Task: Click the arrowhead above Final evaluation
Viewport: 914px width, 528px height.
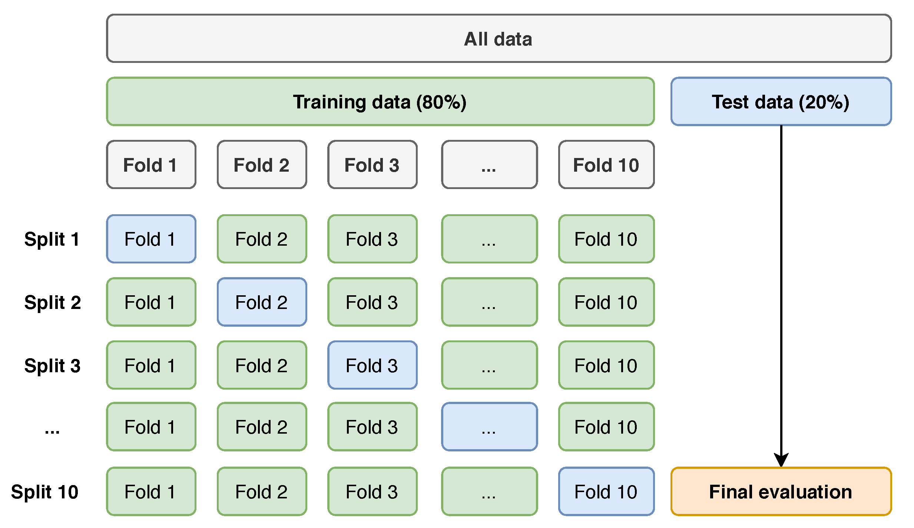Action: (x=781, y=460)
